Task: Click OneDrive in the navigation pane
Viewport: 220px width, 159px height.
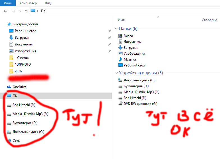Action: point(19,87)
